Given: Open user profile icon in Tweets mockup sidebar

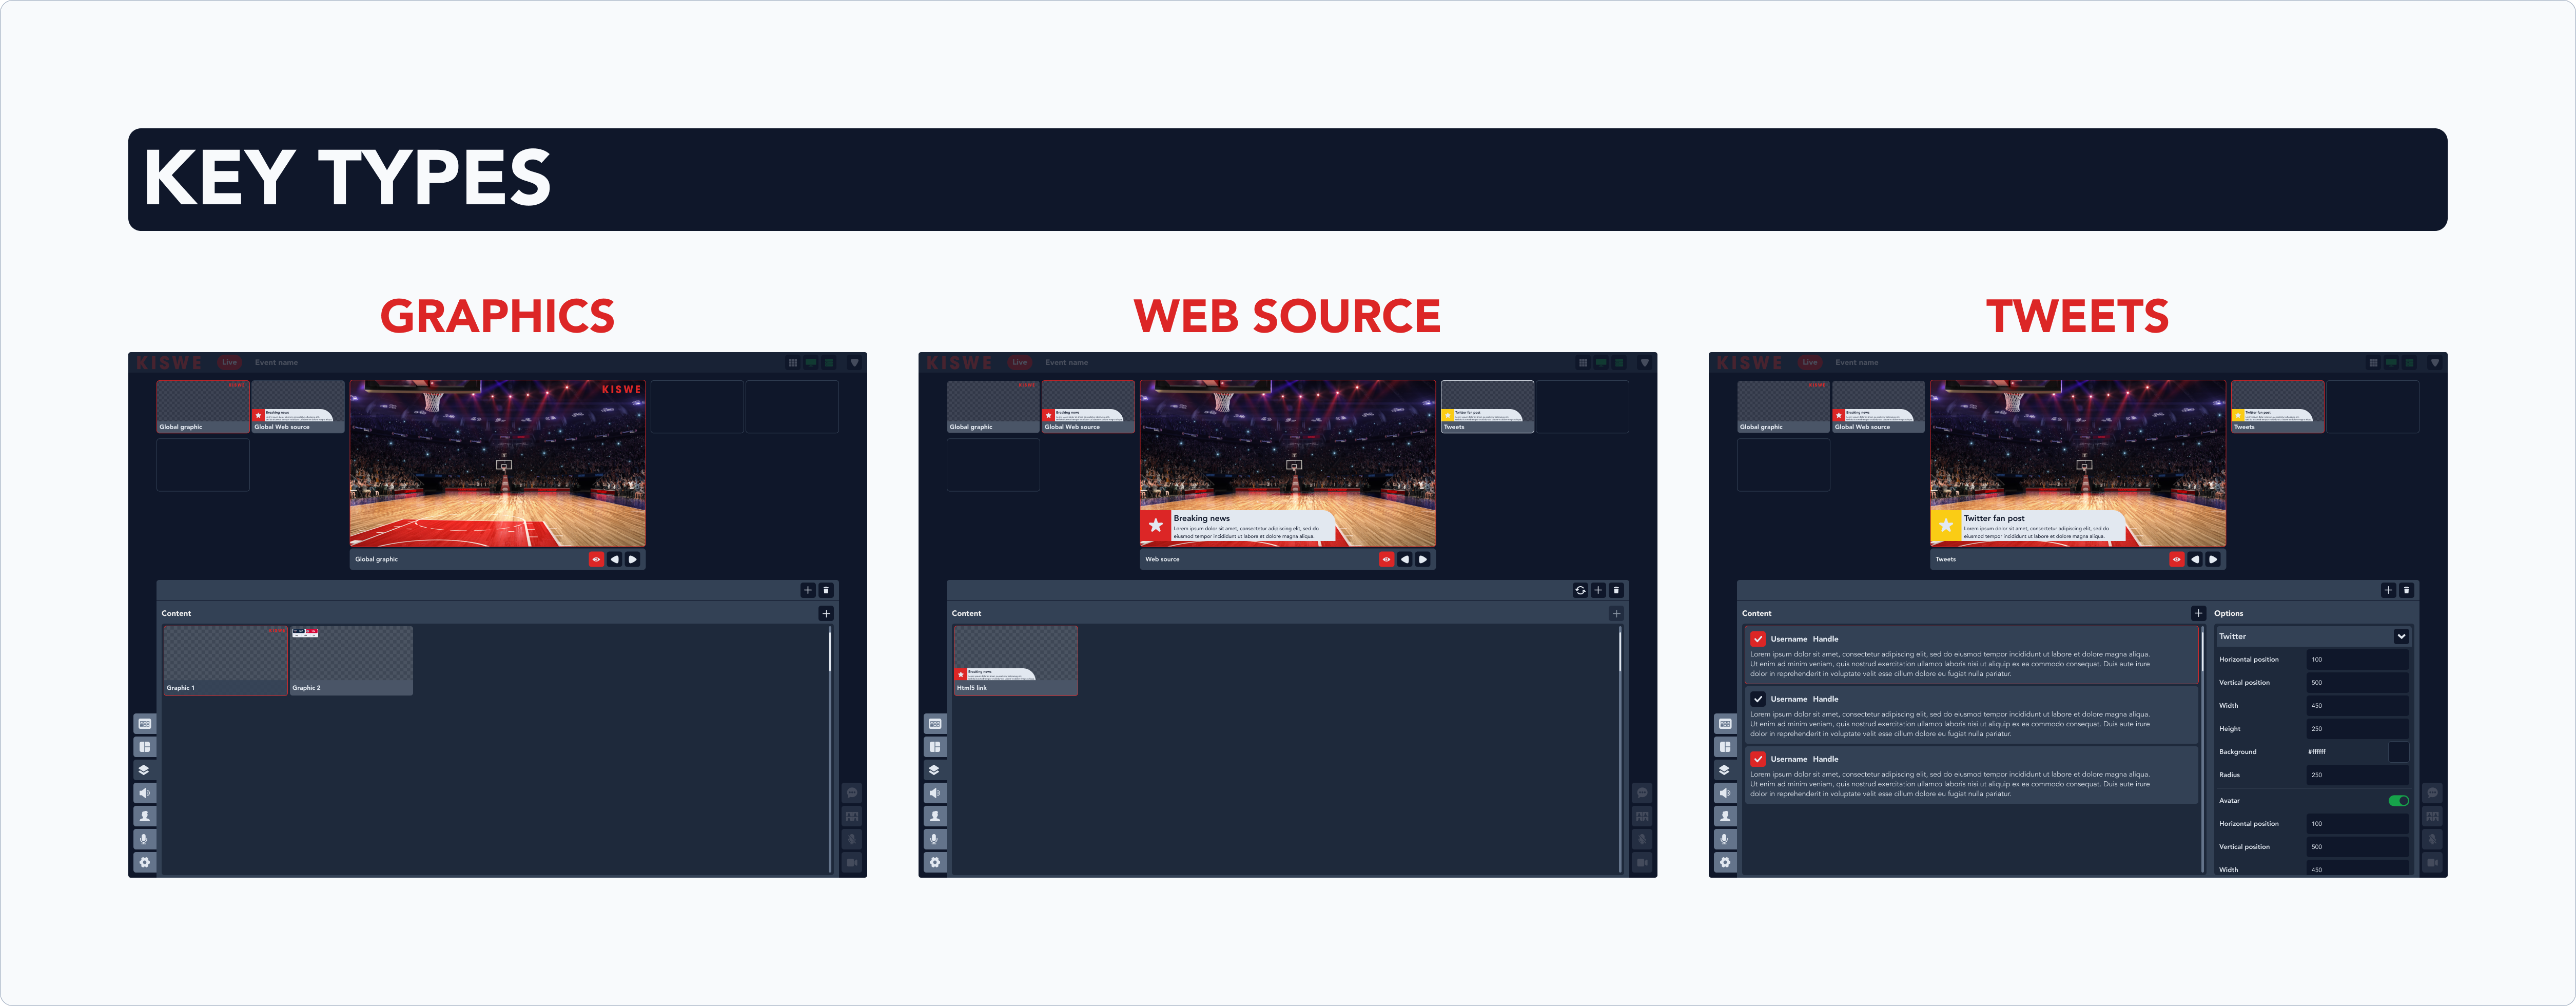Looking at the screenshot, I should click(1725, 816).
